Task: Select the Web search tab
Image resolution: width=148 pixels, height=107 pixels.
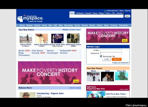Action: 72,13
